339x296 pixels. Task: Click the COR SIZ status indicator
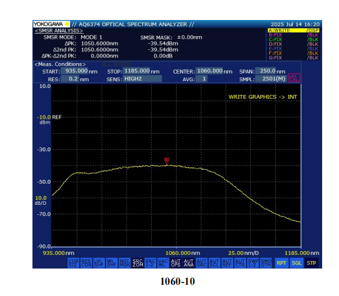pyautogui.click(x=74, y=263)
